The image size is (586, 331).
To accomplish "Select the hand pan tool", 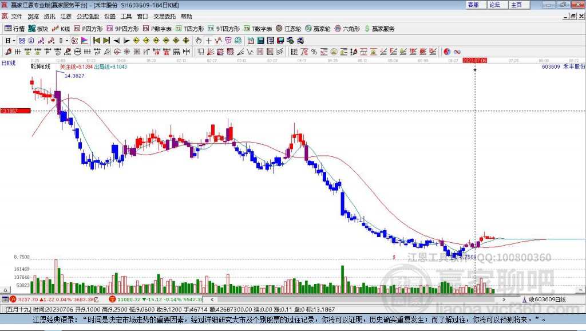I will click(x=199, y=41).
